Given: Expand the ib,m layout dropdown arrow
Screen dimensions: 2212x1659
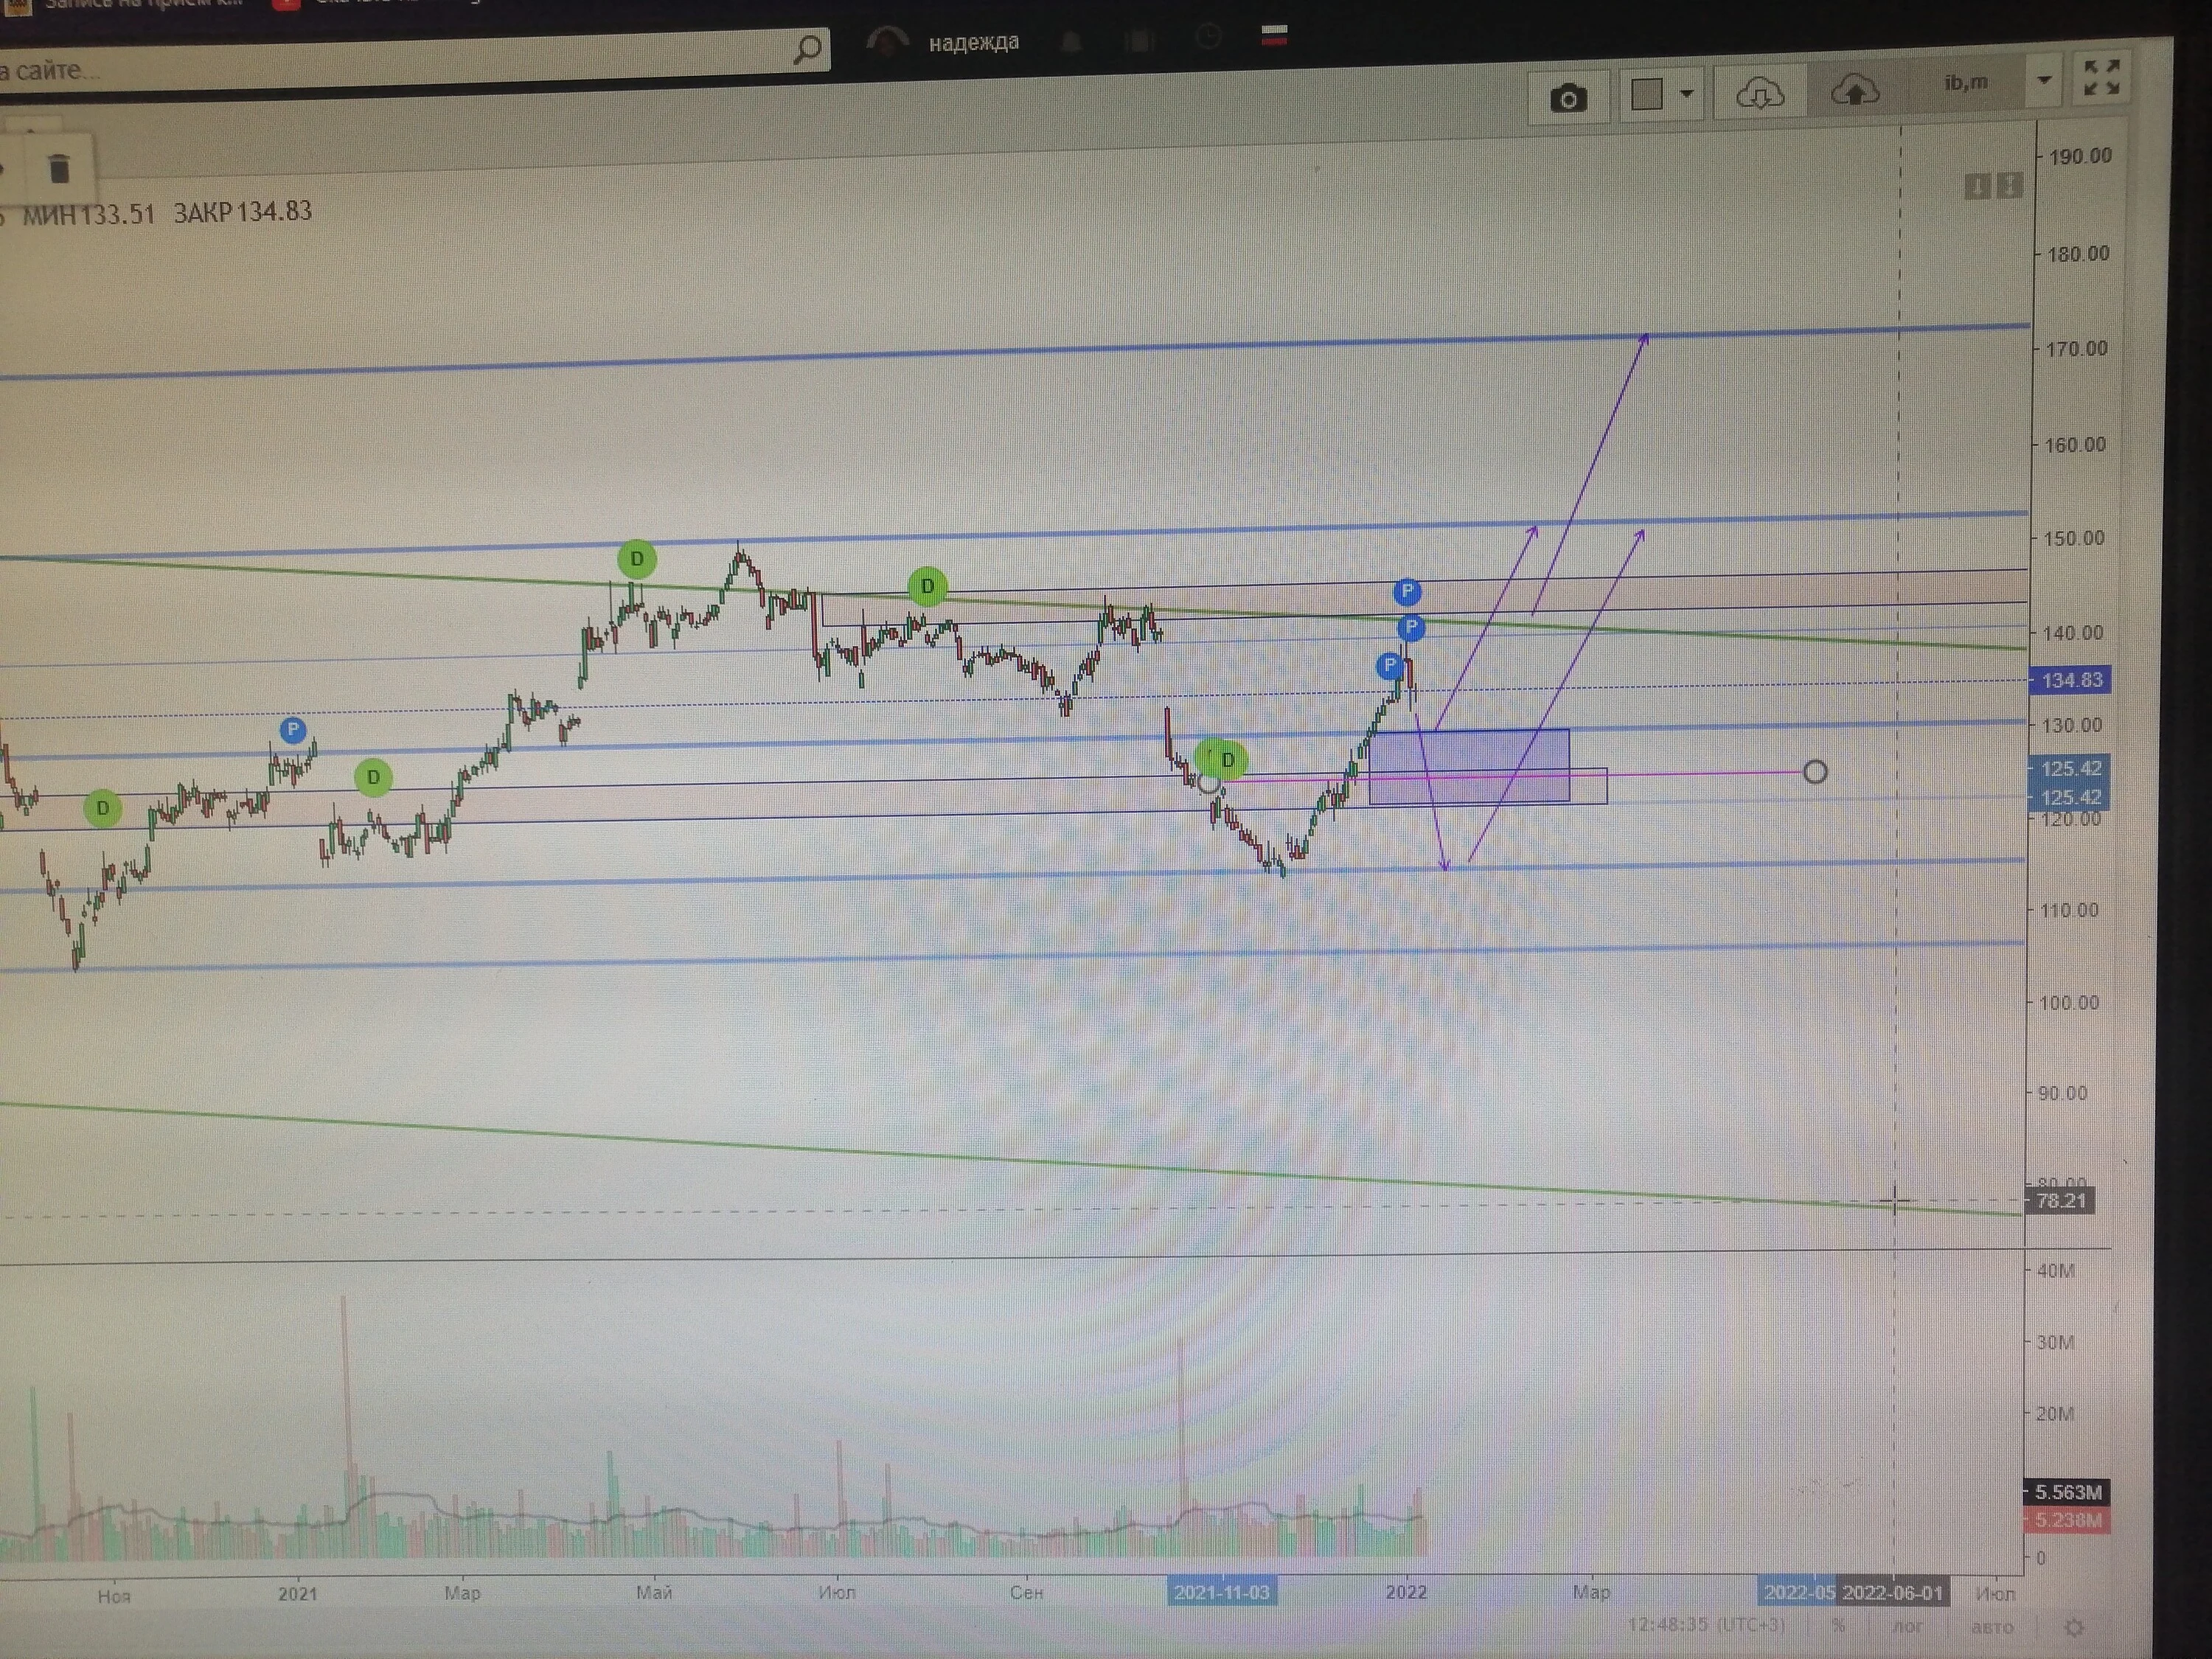Looking at the screenshot, I should [x=2044, y=80].
